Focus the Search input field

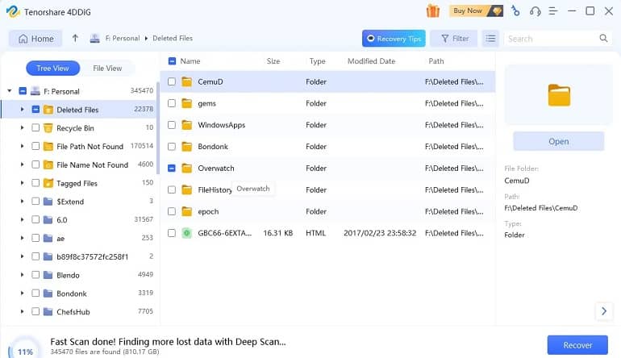[x=551, y=39]
